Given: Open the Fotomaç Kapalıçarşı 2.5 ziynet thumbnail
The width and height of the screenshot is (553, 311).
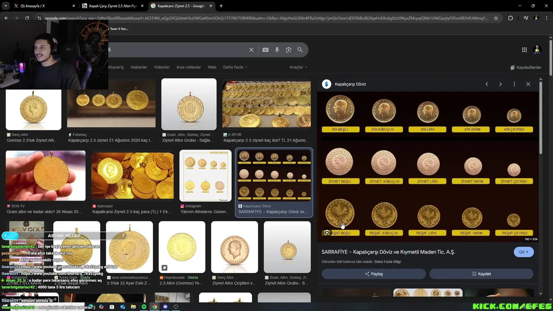Looking at the screenshot, I should [x=111, y=104].
